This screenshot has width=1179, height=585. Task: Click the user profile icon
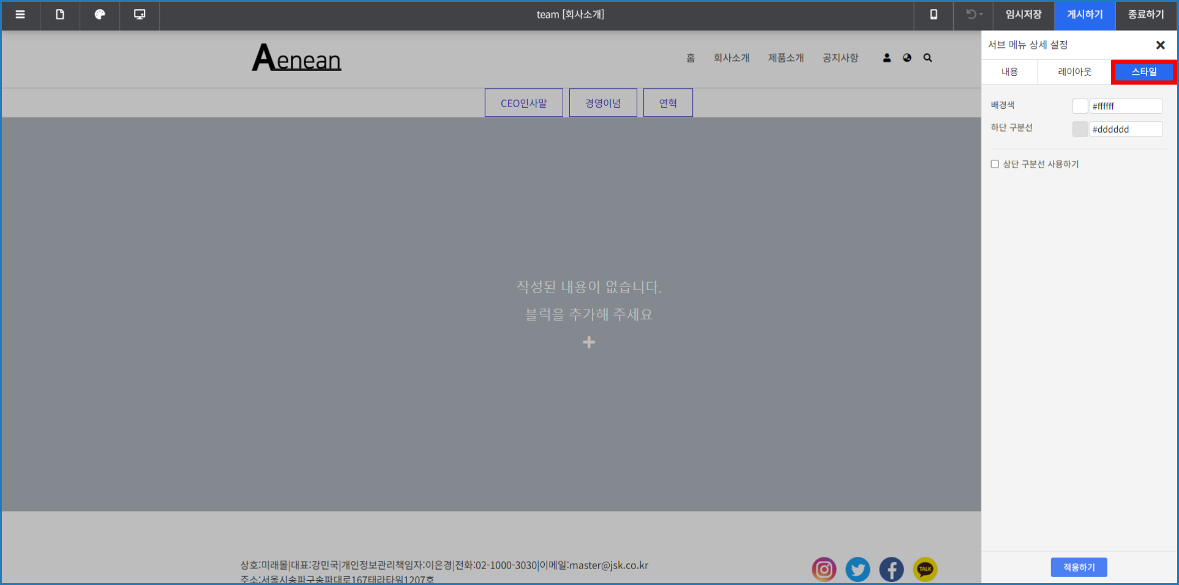tap(886, 58)
